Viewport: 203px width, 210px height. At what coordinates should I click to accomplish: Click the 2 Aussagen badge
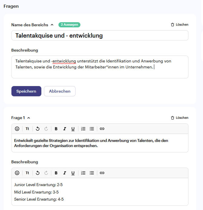pos(69,25)
